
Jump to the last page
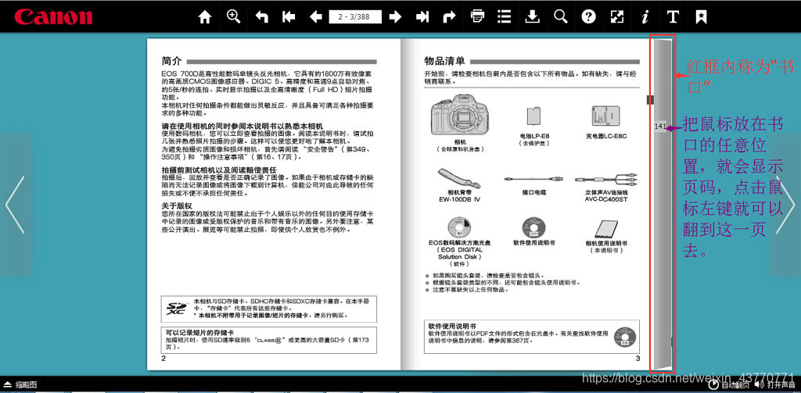422,17
